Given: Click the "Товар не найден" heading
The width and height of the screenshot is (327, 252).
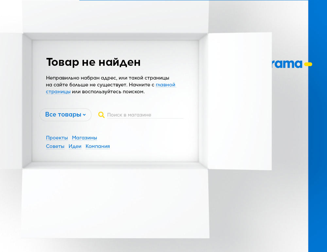Looking at the screenshot, I should click(x=93, y=62).
